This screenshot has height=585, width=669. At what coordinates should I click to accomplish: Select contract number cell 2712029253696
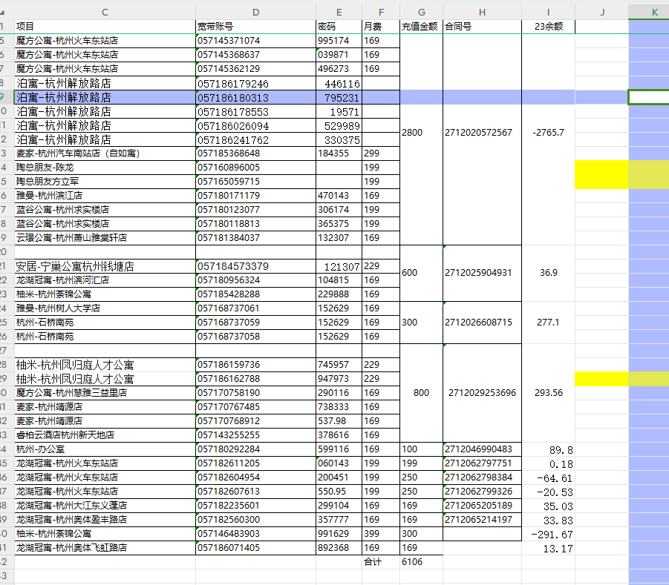pos(482,393)
